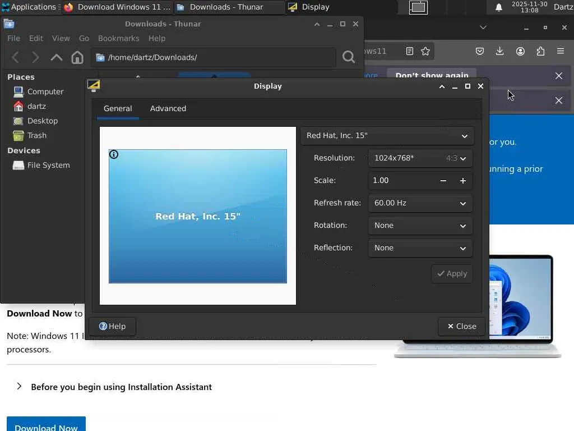Click the identify-display info icon on the monitor preview
Screen dimensions: 574x431
pos(114,154)
